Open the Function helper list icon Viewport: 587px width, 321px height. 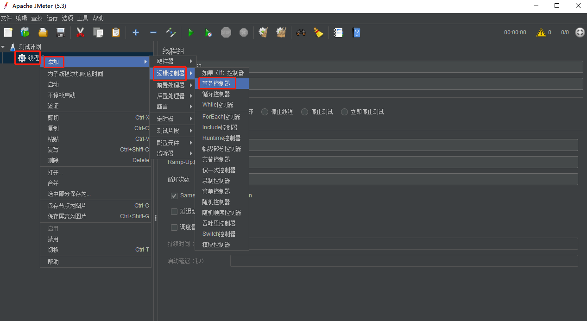pyautogui.click(x=339, y=32)
